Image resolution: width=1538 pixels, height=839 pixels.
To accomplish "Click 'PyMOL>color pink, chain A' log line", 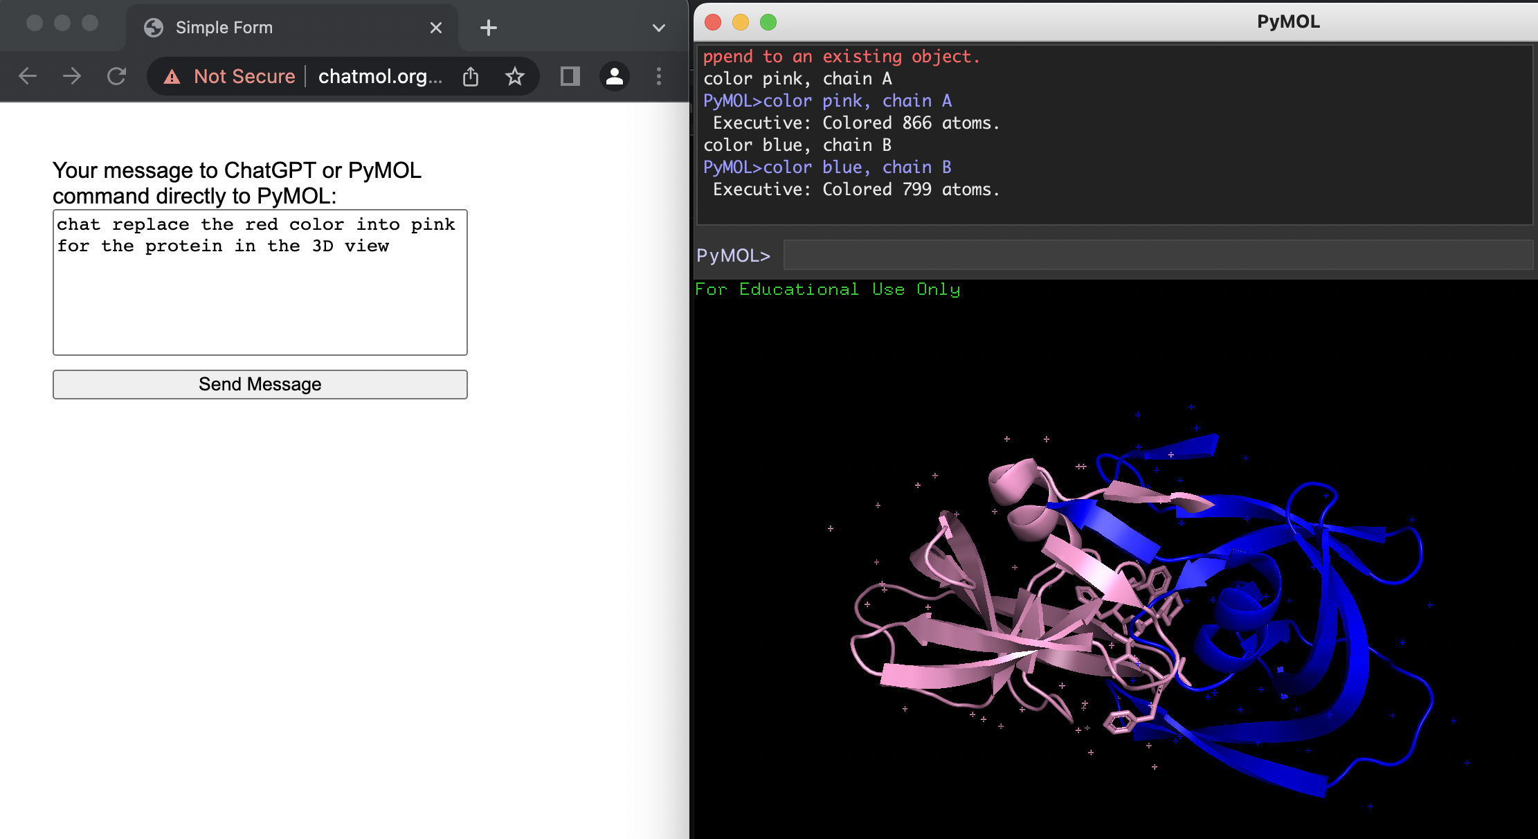I will pyautogui.click(x=828, y=101).
